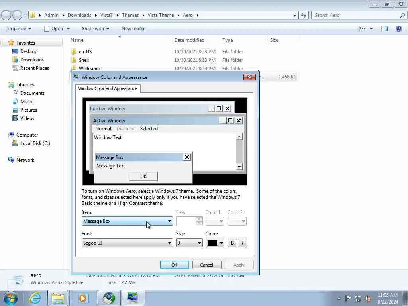This screenshot has height=306, width=408.
Task: Click the network tray icon
Action: pyautogui.click(x=358, y=298)
